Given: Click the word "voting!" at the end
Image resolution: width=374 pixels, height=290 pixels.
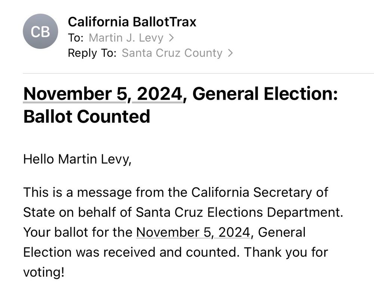Looking at the screenshot, I should [x=44, y=272].
